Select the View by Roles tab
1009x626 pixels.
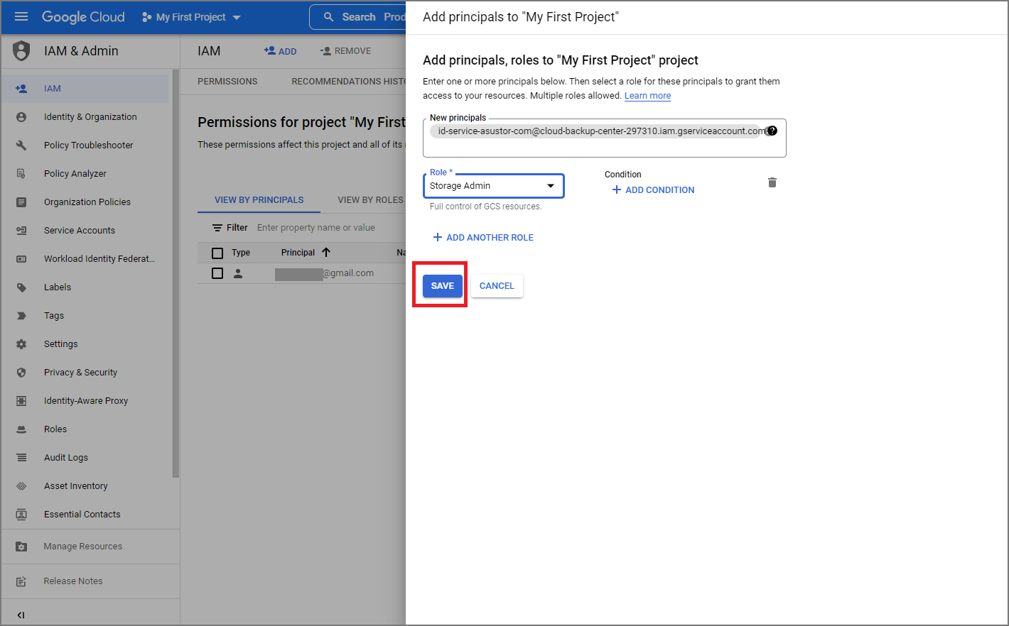(x=370, y=200)
